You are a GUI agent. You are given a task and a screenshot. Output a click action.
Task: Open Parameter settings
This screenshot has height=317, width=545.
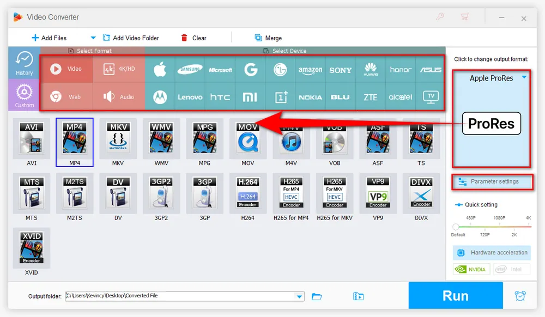pos(492,181)
